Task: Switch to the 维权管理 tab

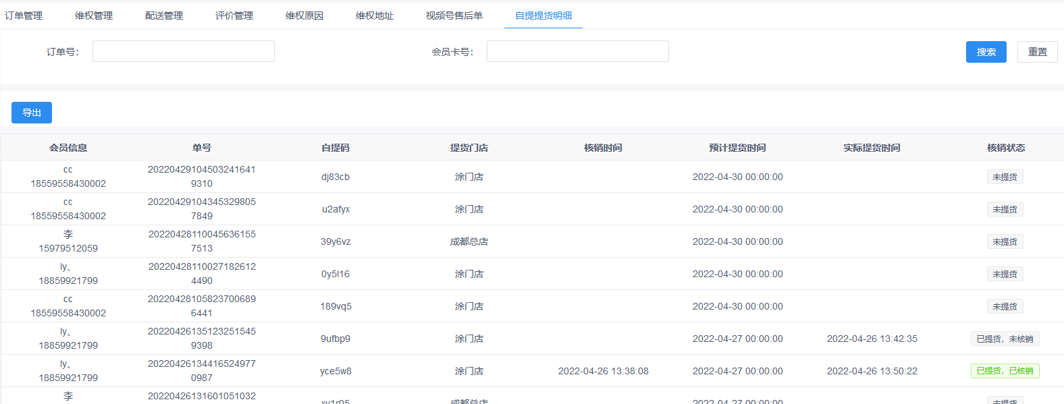Action: [x=94, y=16]
